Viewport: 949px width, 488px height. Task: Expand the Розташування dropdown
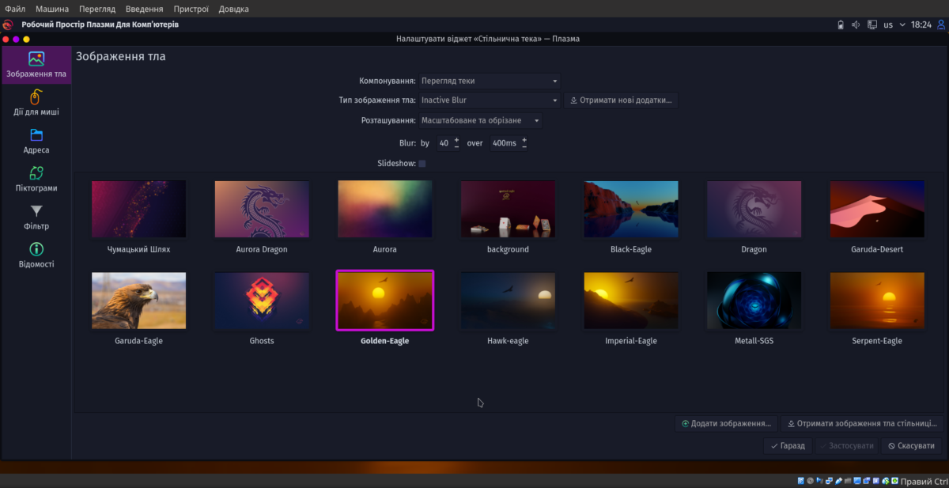pyautogui.click(x=481, y=121)
